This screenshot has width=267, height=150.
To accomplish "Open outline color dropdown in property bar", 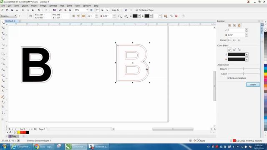I will (x=139, y=16).
